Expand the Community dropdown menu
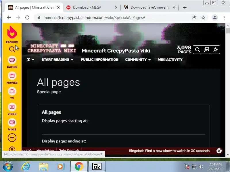This screenshot has width=230, height=172. click(x=138, y=60)
